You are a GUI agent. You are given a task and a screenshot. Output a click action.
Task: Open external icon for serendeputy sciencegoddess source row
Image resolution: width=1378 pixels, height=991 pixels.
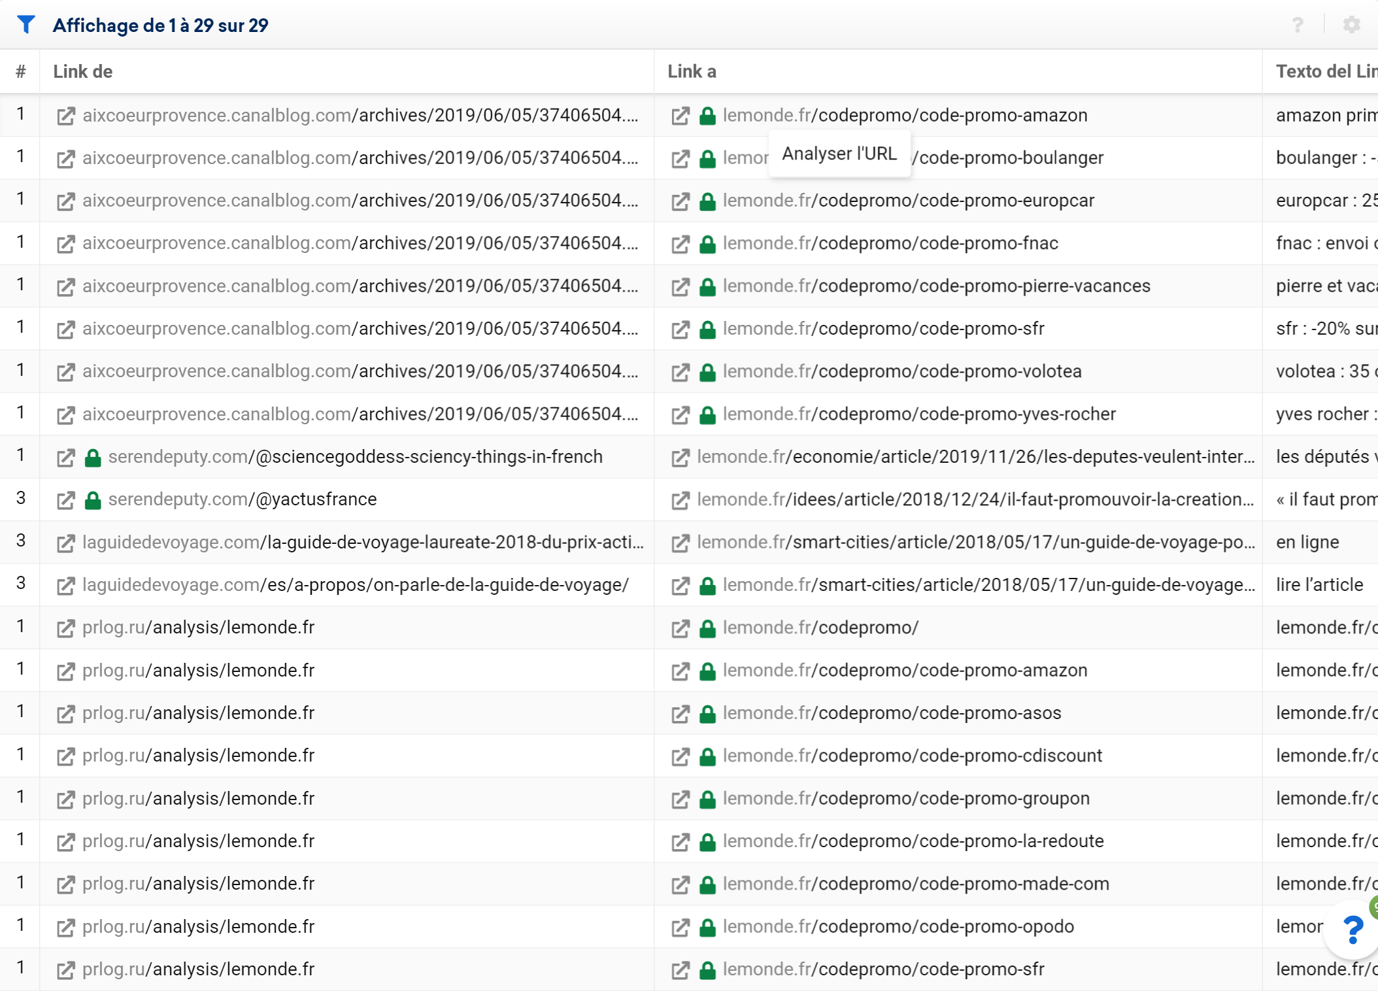(65, 458)
